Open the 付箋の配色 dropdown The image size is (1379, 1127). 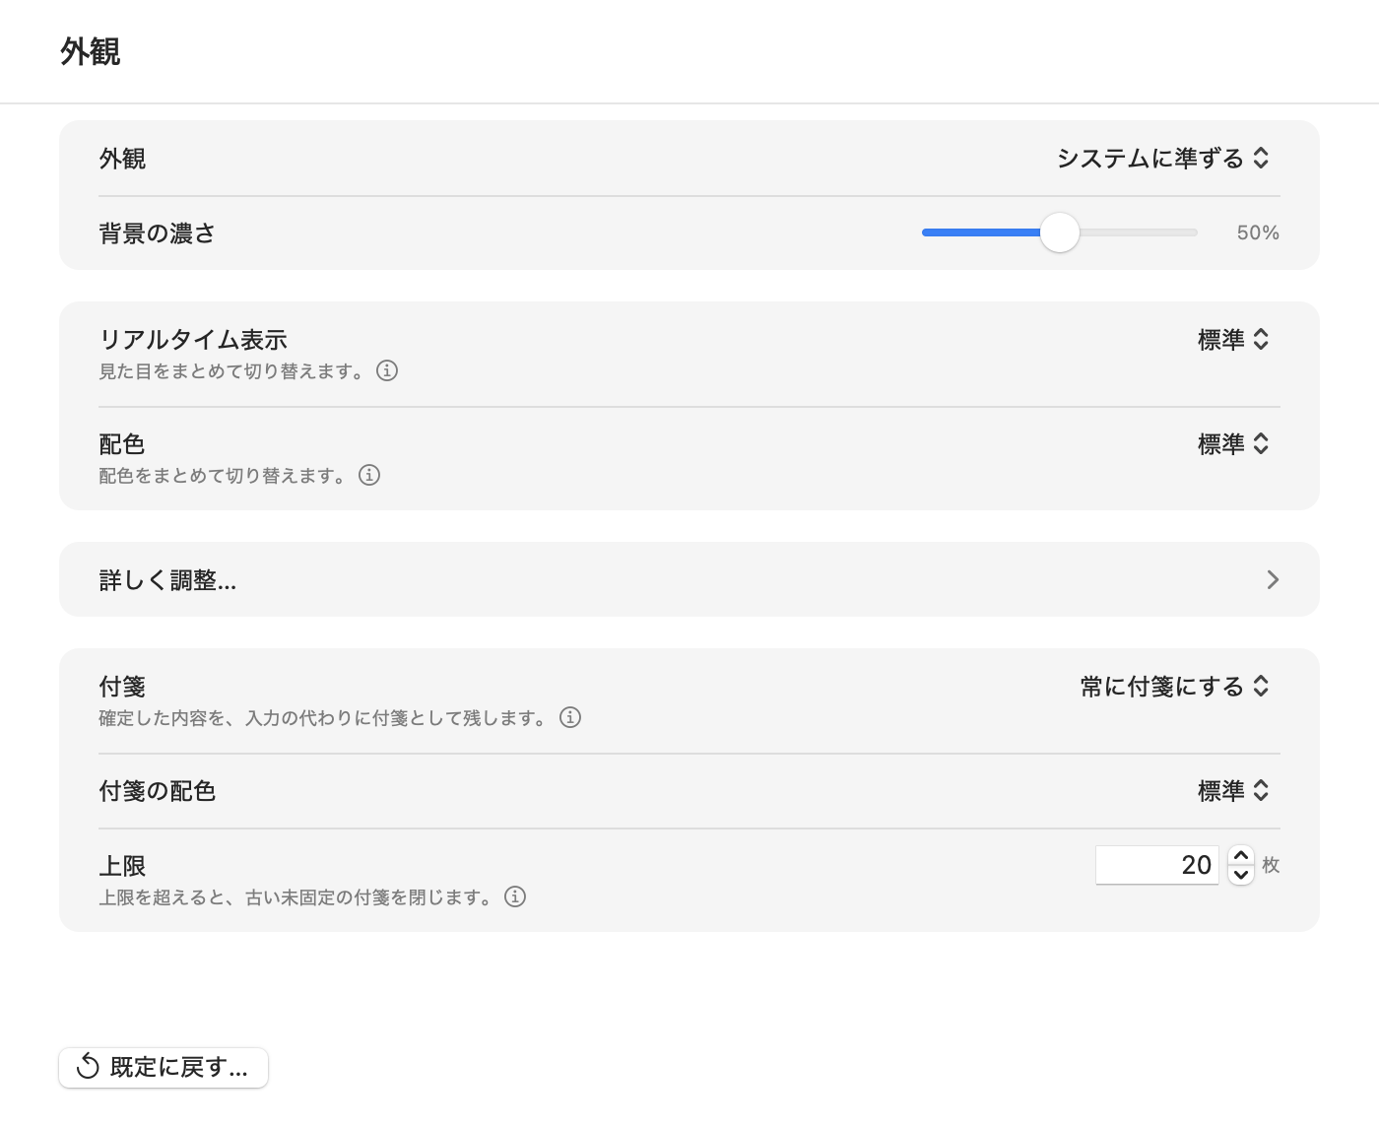coord(1233,791)
